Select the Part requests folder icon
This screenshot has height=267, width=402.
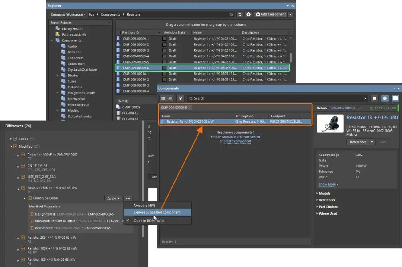tap(58, 34)
